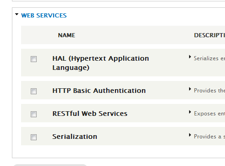Click the HTTP Basic Authentication label
225x166 pixels.
(99, 91)
